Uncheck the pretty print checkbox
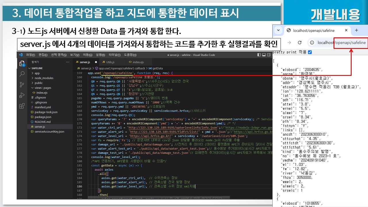Viewport: 368px width, 207px height. pyautogui.click(x=310, y=52)
